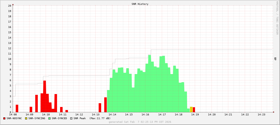Click the generated timestamp footer text
The width and height of the screenshot is (280, 125).
pos(140,122)
